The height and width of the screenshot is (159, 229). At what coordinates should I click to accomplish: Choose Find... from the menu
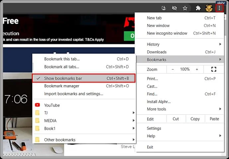[180, 94]
